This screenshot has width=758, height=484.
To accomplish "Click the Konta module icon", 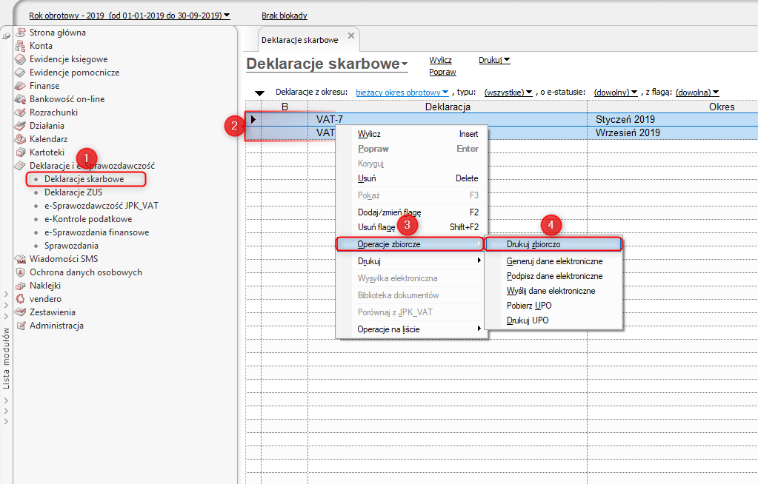I will coord(20,46).
